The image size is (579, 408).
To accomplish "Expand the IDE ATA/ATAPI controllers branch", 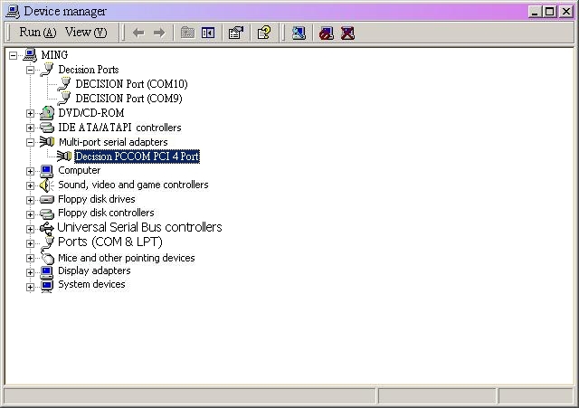I will point(30,128).
